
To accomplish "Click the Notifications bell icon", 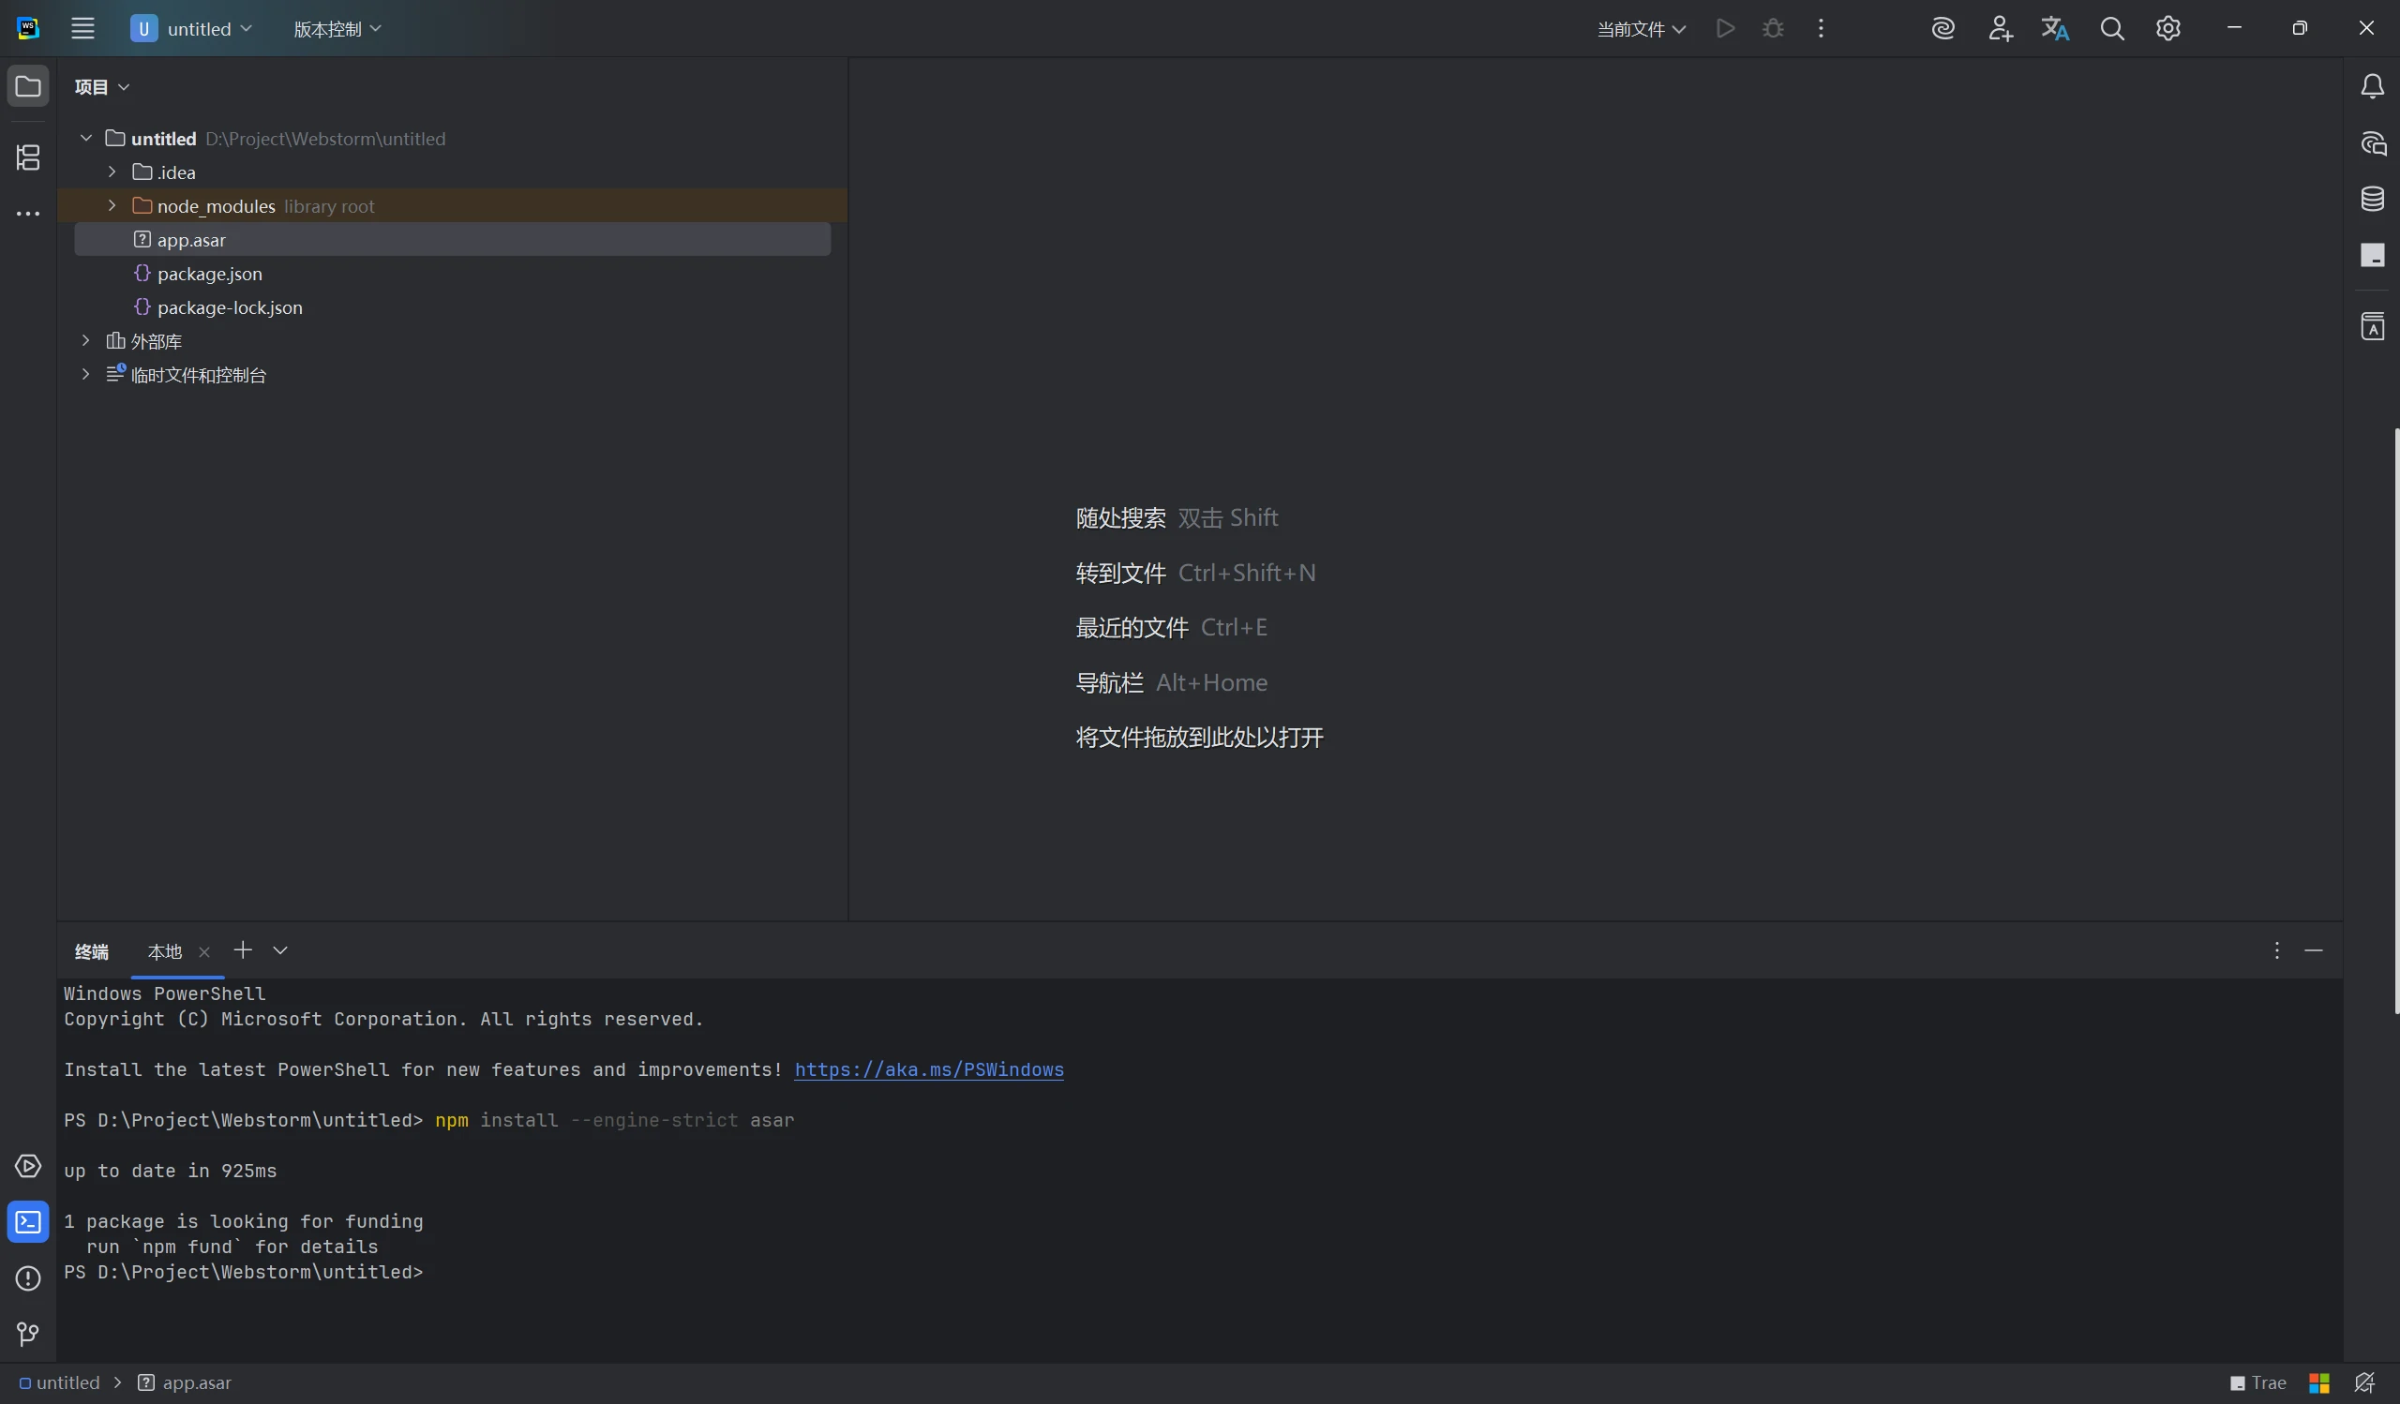I will [2372, 87].
